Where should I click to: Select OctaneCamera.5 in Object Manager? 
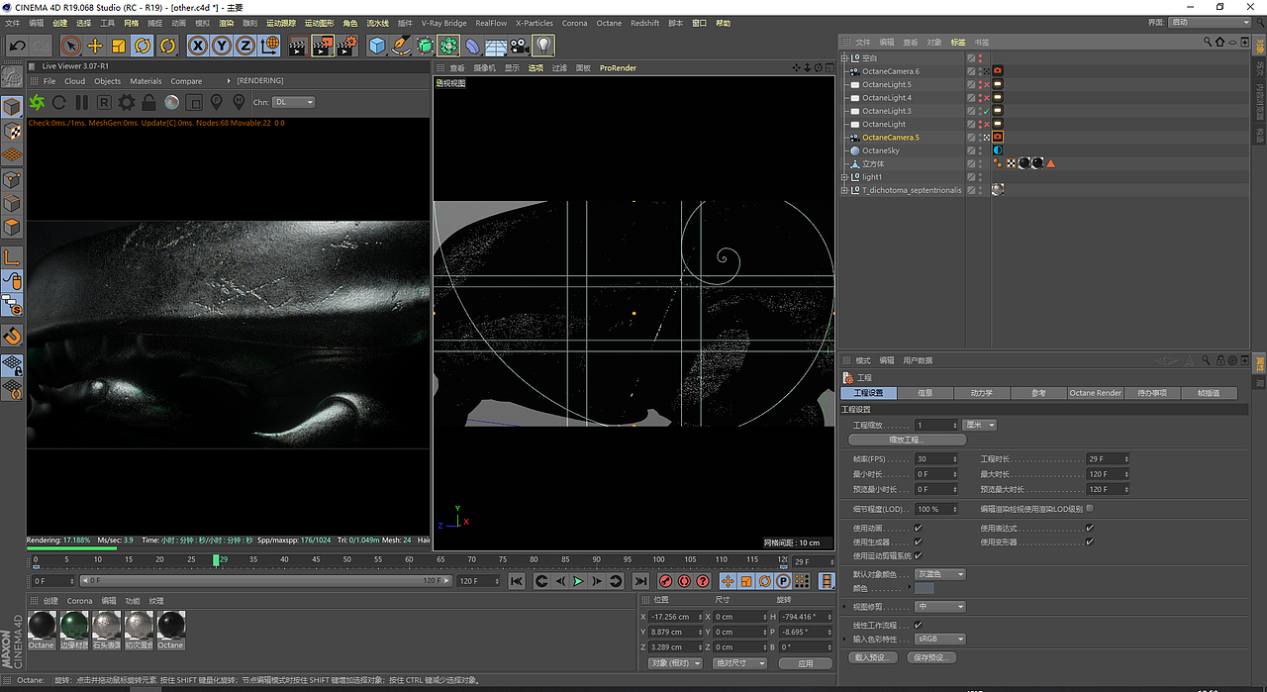[x=891, y=138]
